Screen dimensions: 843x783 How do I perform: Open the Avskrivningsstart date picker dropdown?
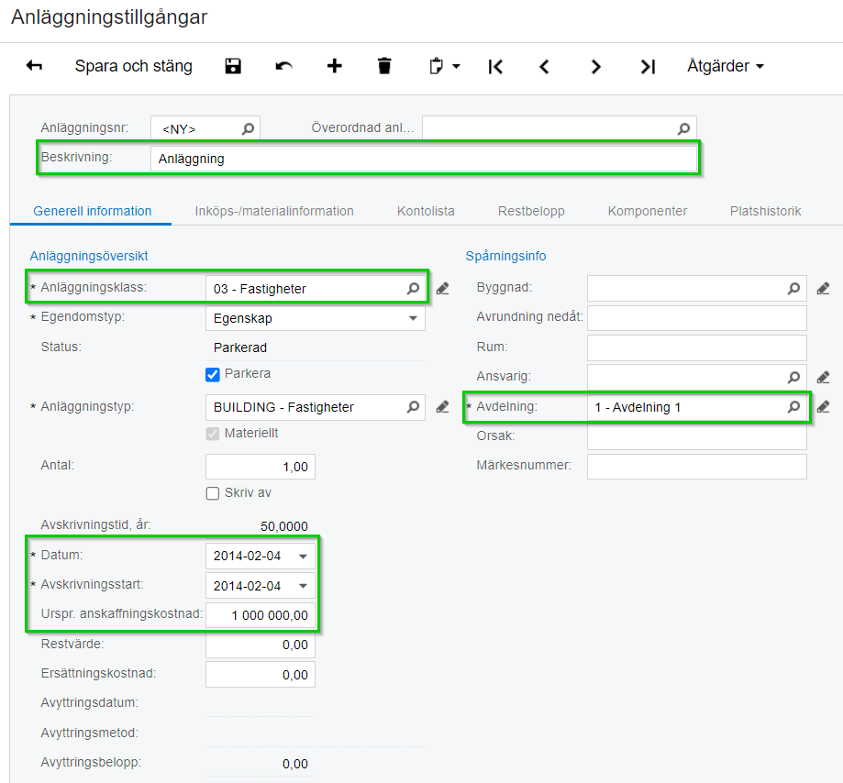point(304,586)
